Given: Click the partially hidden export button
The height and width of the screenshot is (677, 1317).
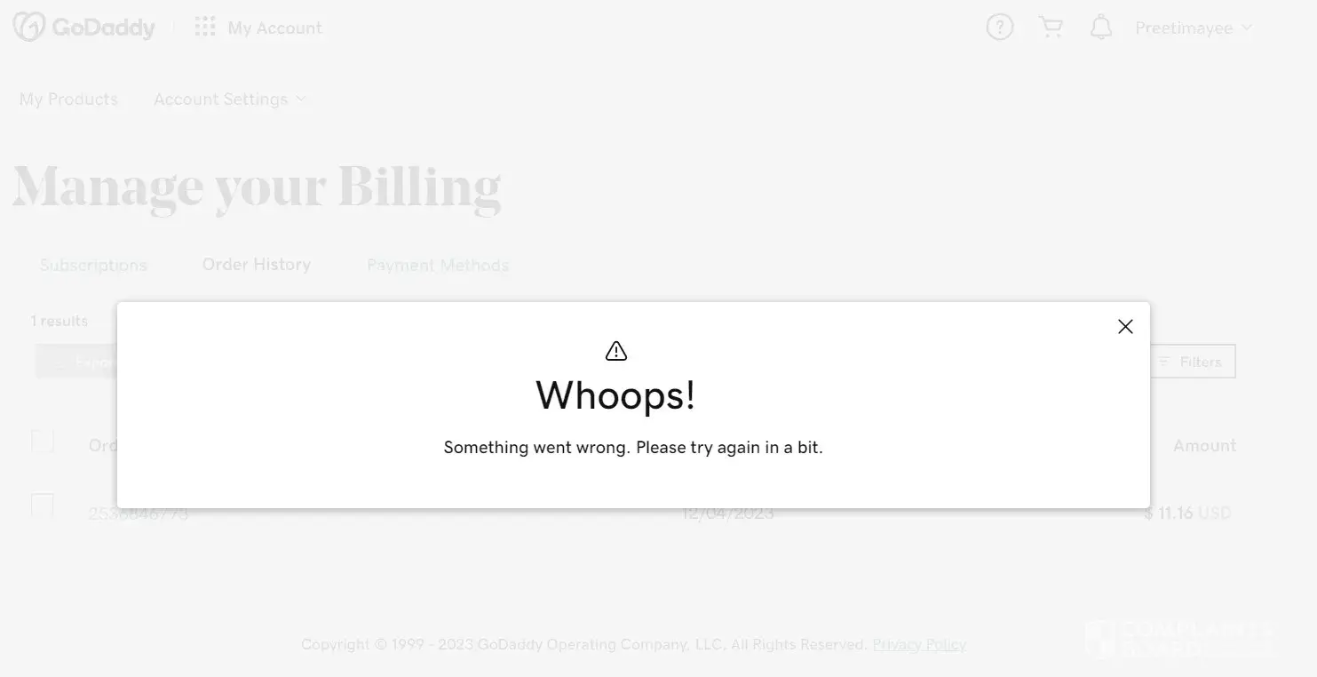Looking at the screenshot, I should [x=76, y=362].
